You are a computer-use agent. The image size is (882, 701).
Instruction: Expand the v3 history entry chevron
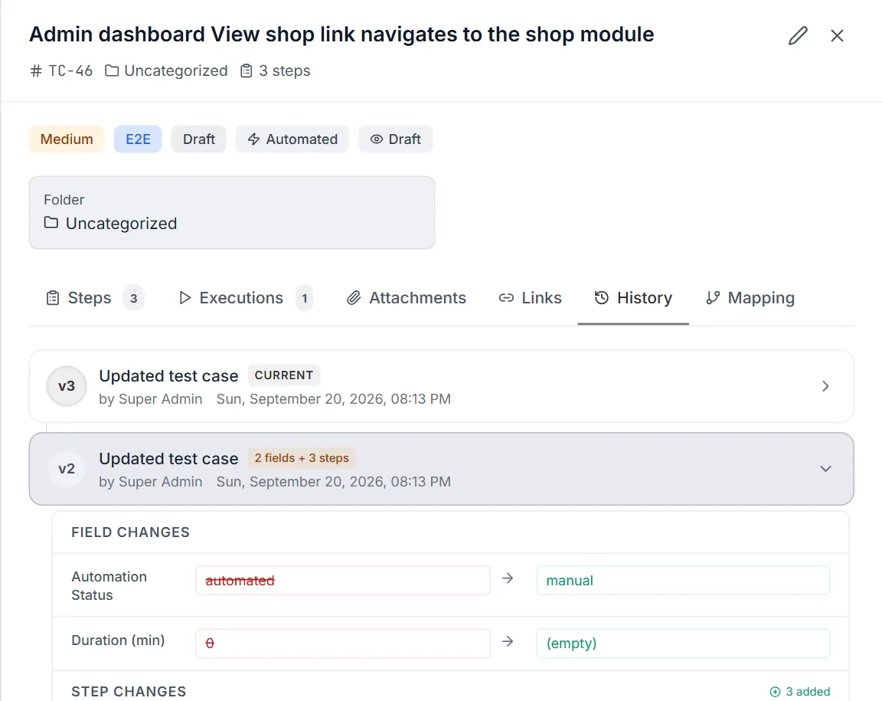click(x=825, y=386)
